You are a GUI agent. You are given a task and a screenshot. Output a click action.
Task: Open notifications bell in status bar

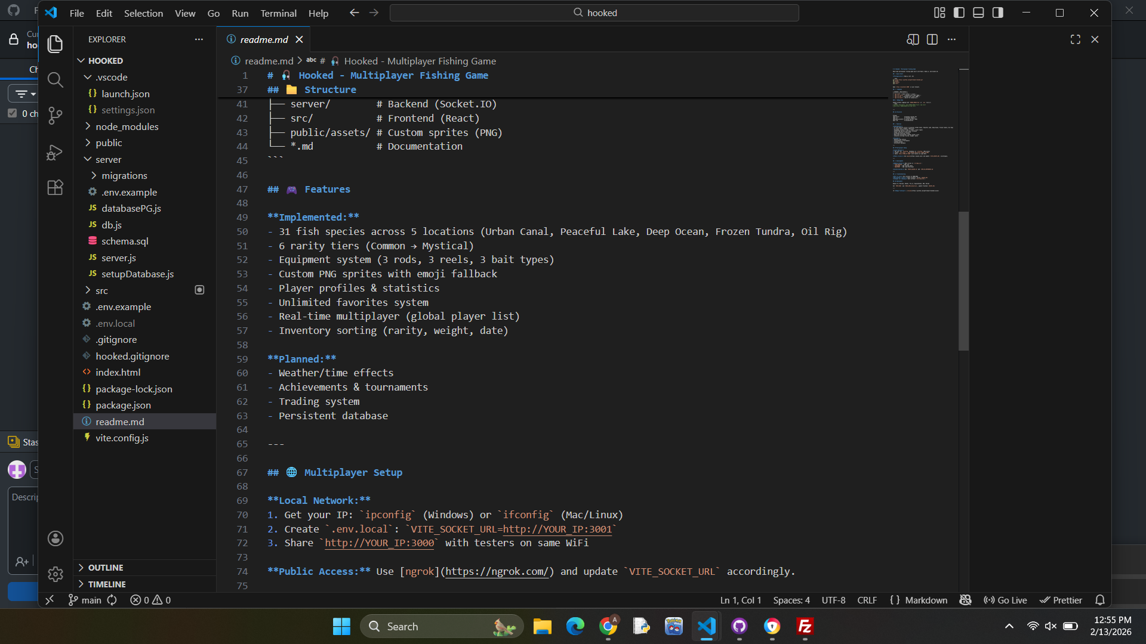[x=1100, y=600]
